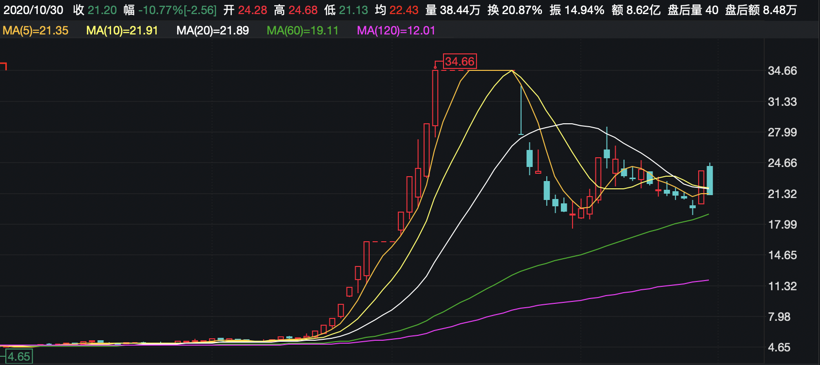The width and height of the screenshot is (820, 365).
Task: Select the MA(20)=21.89 indicator label
Action: pyautogui.click(x=213, y=31)
